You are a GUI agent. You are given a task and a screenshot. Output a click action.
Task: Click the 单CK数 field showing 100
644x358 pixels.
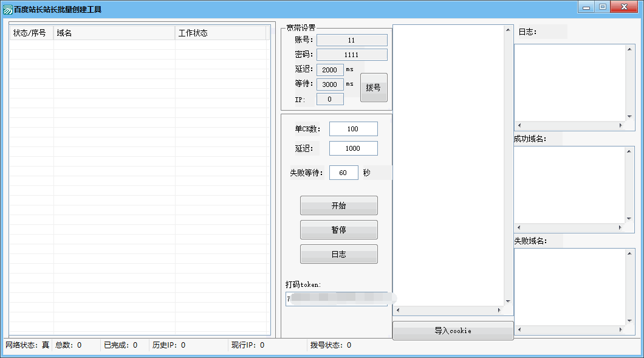(353, 129)
